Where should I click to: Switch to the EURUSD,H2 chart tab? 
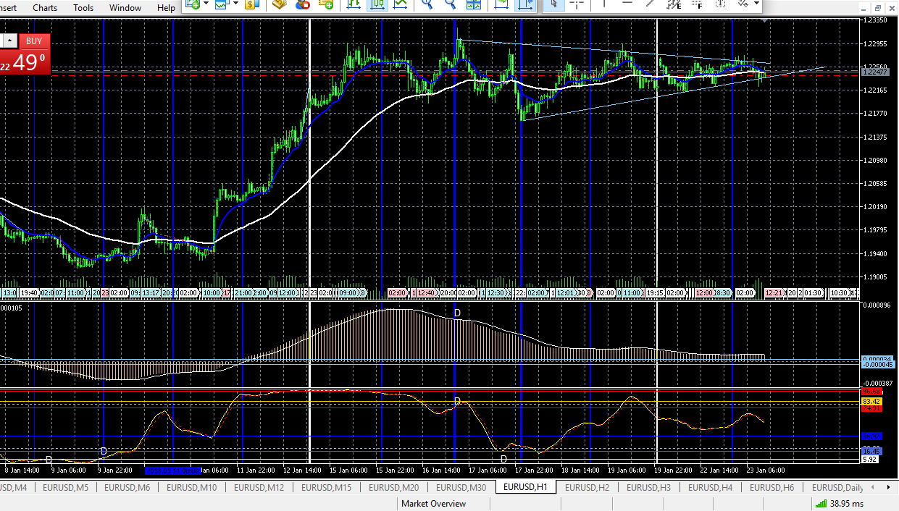pos(588,488)
